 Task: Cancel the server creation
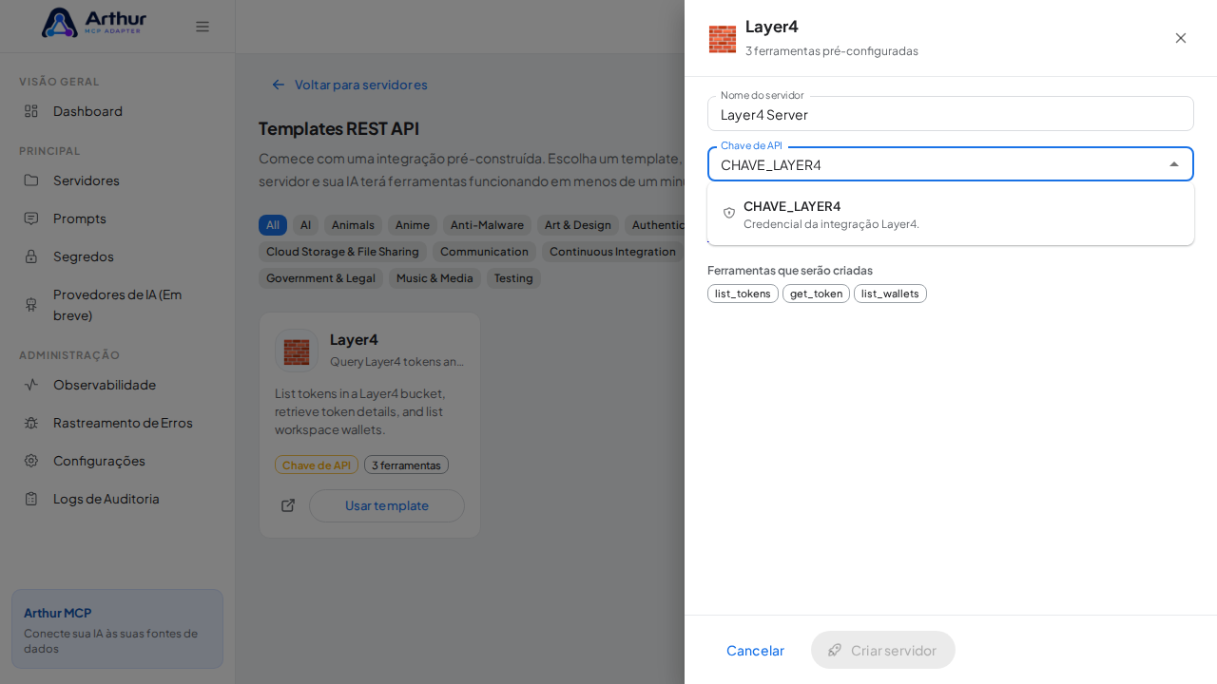point(755,650)
